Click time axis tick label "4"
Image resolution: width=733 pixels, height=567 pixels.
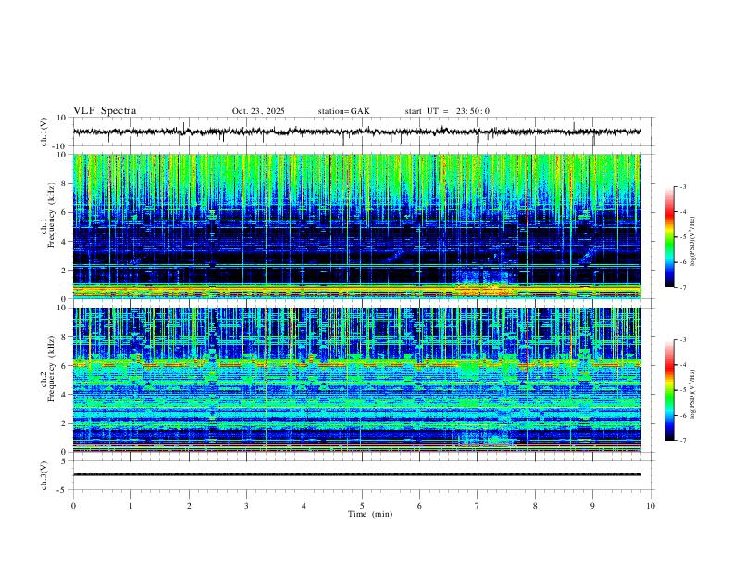pos(304,506)
